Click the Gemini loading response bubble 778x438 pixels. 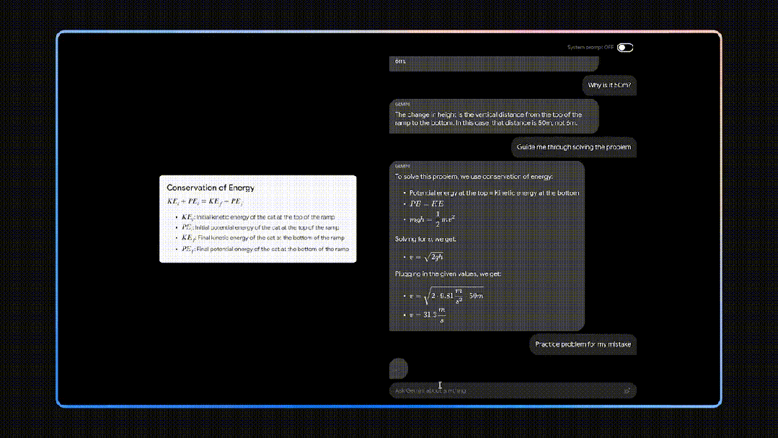(x=398, y=368)
